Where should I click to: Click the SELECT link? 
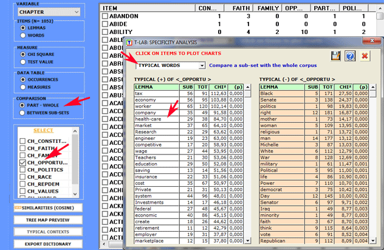click(43, 130)
